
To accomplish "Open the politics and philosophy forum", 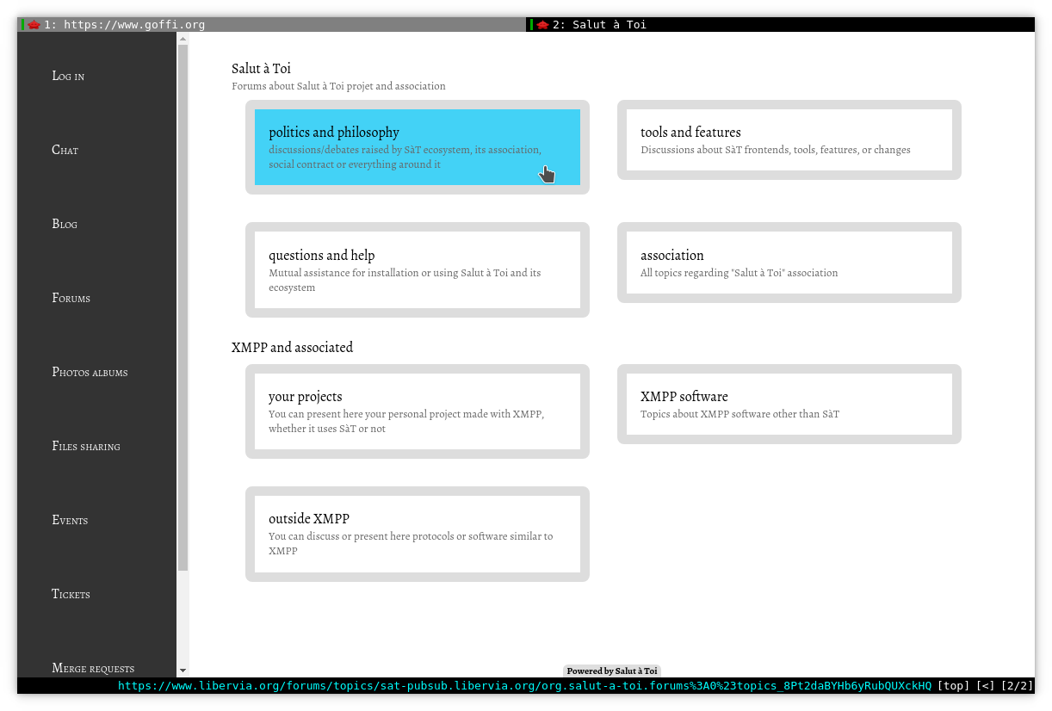I will [418, 147].
